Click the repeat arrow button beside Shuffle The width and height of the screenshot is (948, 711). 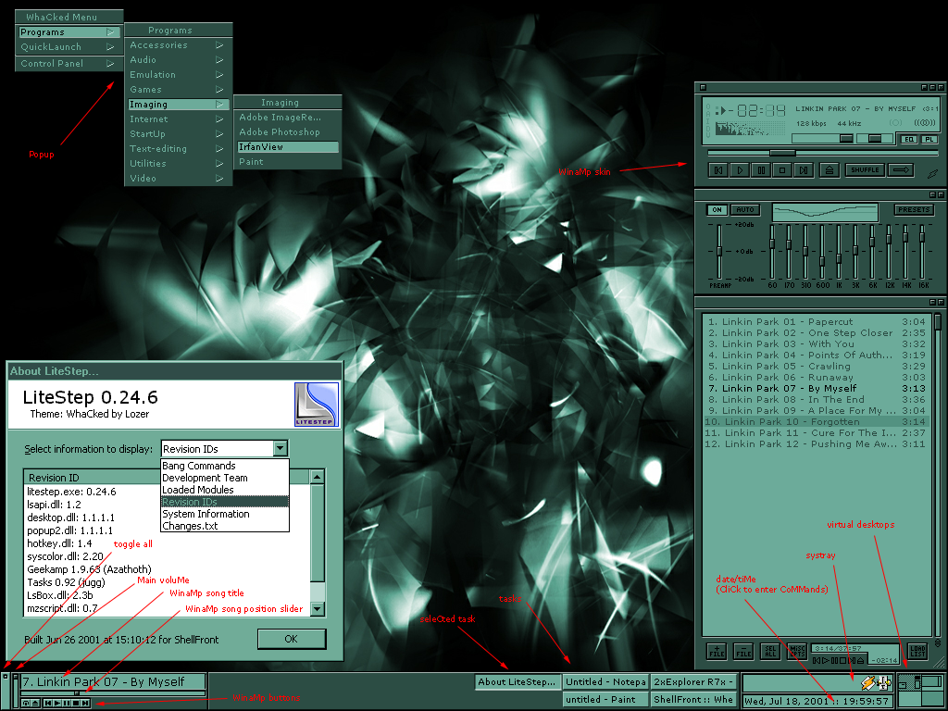click(900, 170)
